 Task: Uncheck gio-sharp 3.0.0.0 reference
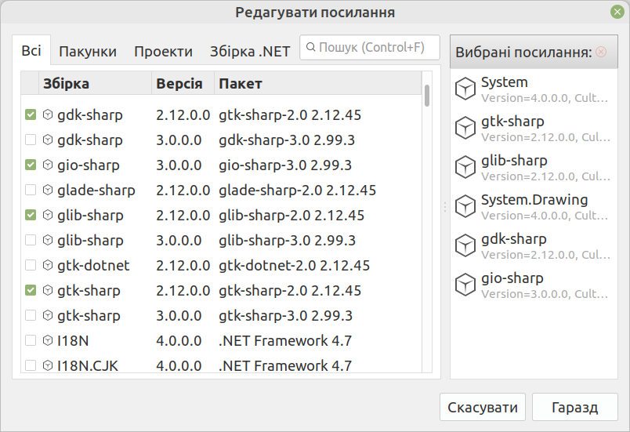coord(31,165)
